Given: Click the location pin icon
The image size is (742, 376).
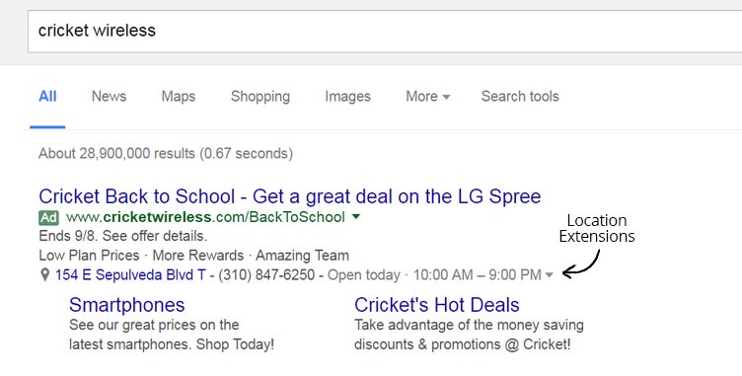Looking at the screenshot, I should click(45, 275).
